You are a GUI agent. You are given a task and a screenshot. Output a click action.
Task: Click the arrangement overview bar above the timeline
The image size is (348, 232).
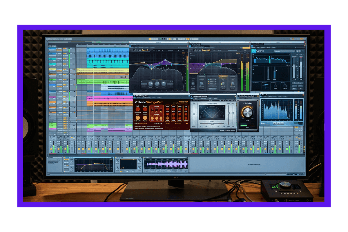89,42
